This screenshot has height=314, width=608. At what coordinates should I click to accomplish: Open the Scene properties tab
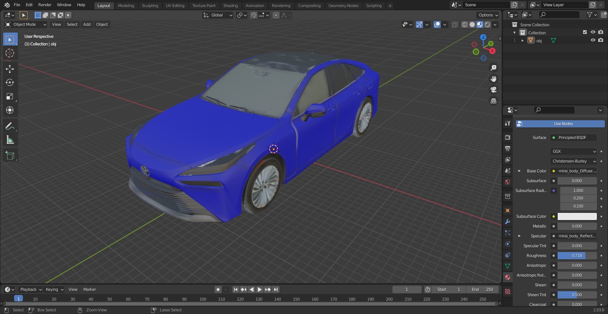(507, 171)
